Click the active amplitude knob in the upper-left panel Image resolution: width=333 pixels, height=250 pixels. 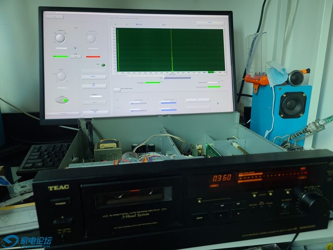60,38
